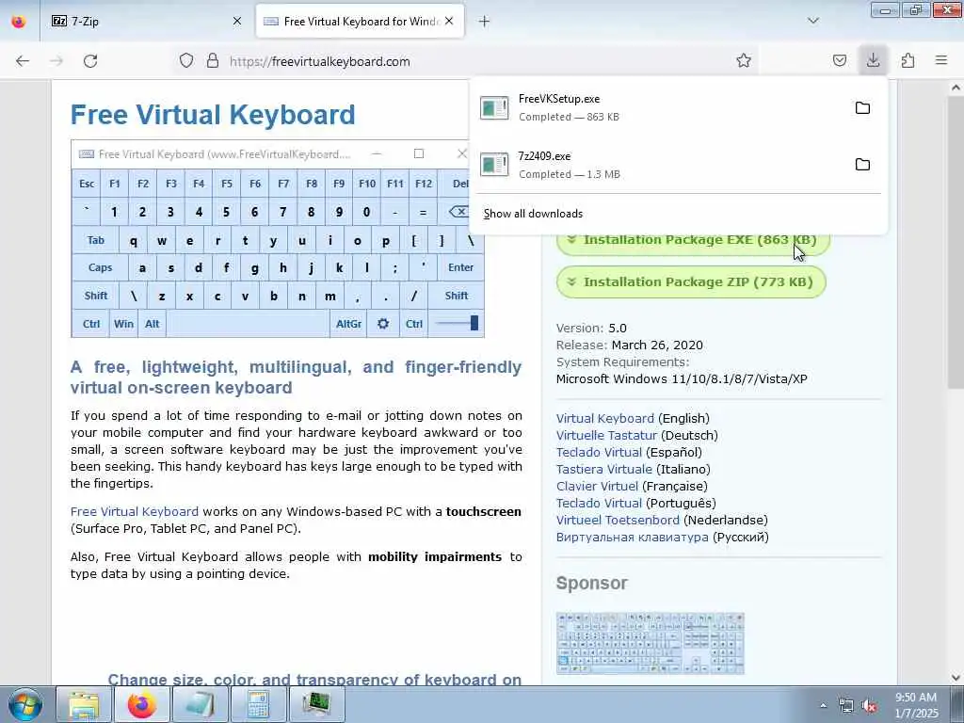This screenshot has width=964, height=723.
Task: Open Windows Start menu
Action: (x=25, y=704)
